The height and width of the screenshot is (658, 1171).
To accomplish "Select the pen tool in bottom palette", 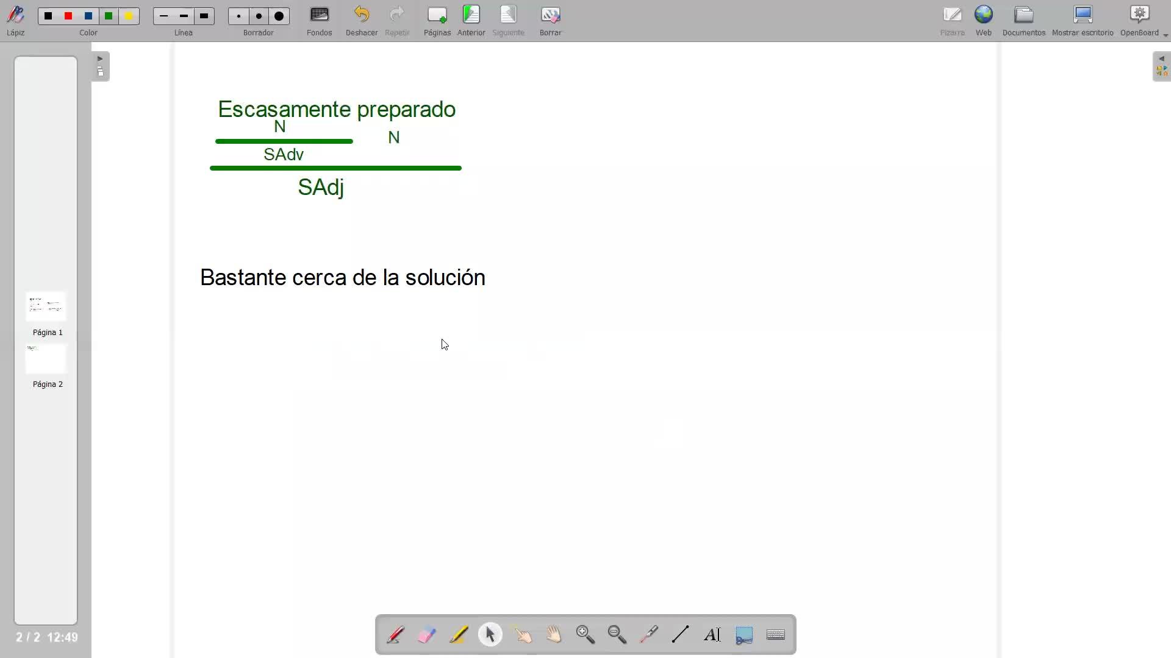I will pyautogui.click(x=395, y=635).
